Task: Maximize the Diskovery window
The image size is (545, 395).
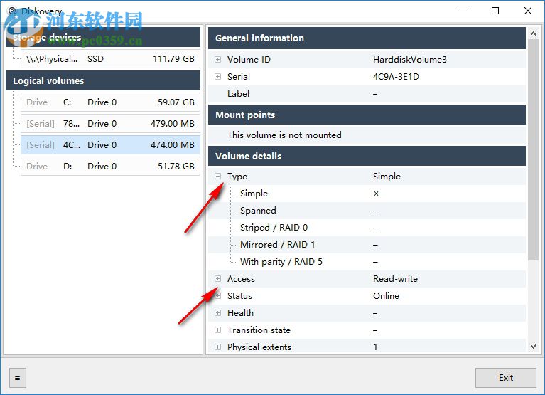Action: [x=495, y=11]
